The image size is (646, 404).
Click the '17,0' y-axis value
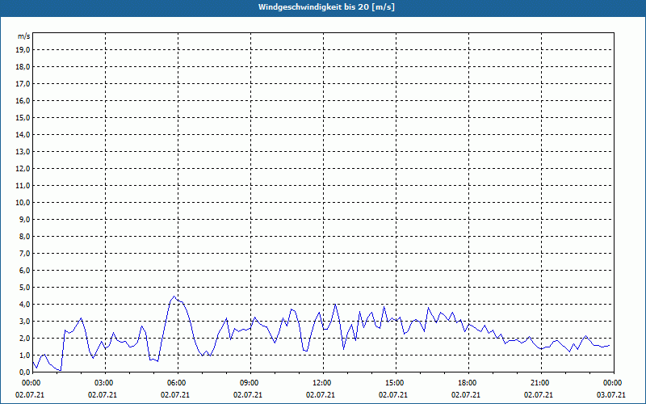[x=23, y=84]
